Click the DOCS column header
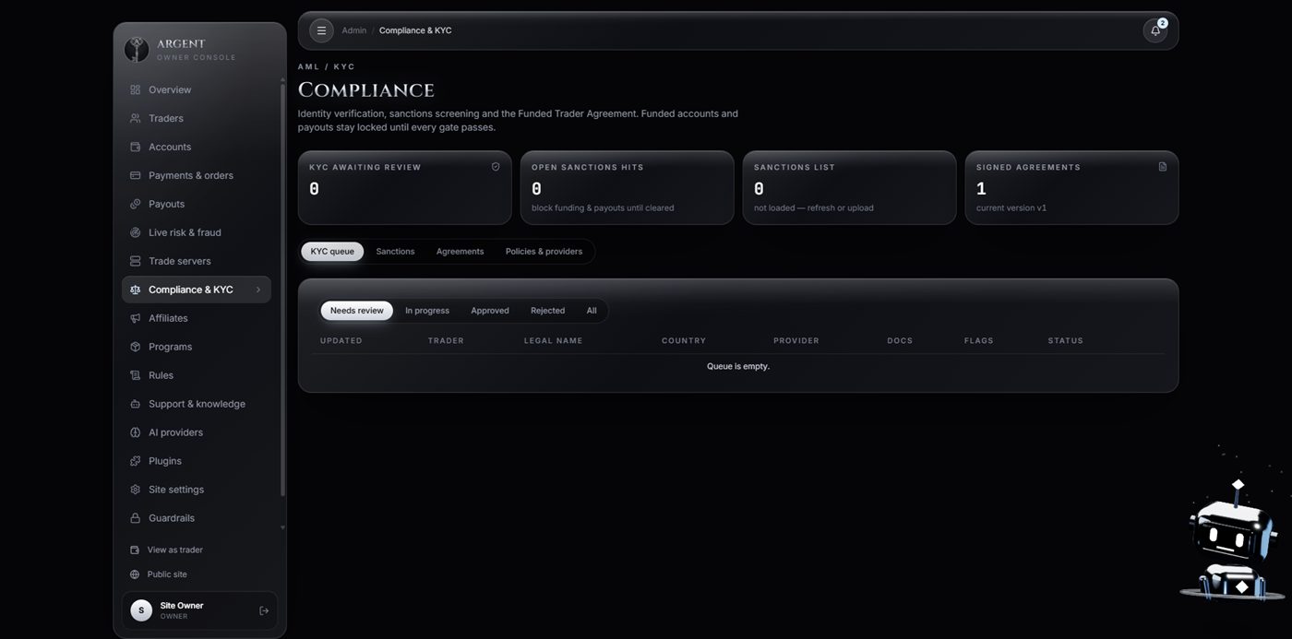The image size is (1292, 639). coord(900,341)
